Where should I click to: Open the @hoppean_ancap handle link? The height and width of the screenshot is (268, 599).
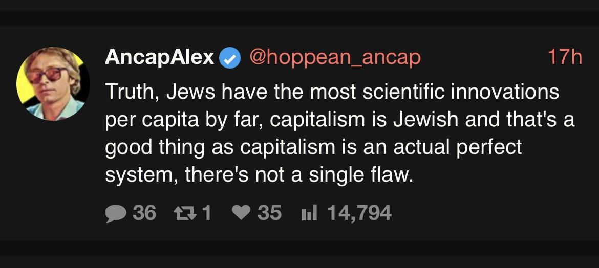pos(334,57)
